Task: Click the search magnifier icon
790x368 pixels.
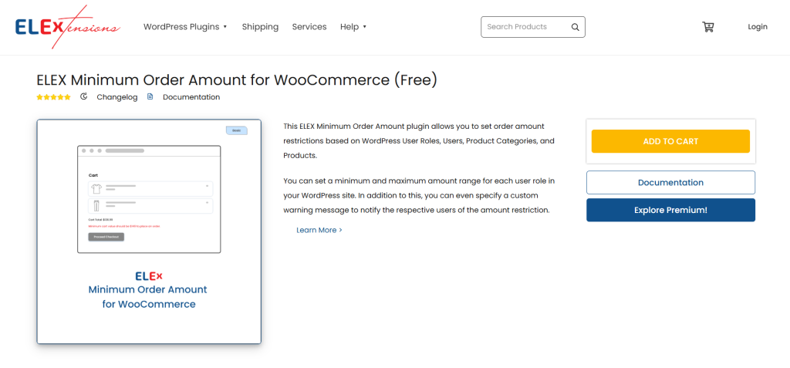Action: coord(575,27)
